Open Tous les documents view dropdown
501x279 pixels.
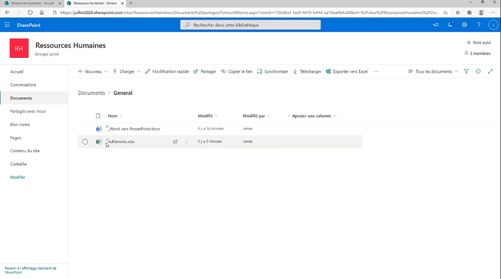433,72
